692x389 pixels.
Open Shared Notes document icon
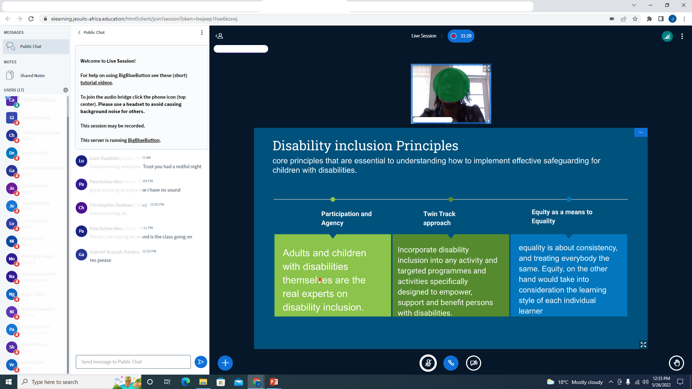[10, 75]
